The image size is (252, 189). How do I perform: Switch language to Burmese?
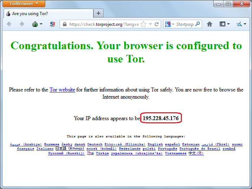(x=52, y=144)
